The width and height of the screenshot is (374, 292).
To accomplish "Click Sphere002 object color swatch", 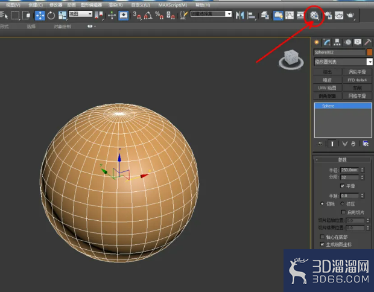I will click(x=369, y=52).
